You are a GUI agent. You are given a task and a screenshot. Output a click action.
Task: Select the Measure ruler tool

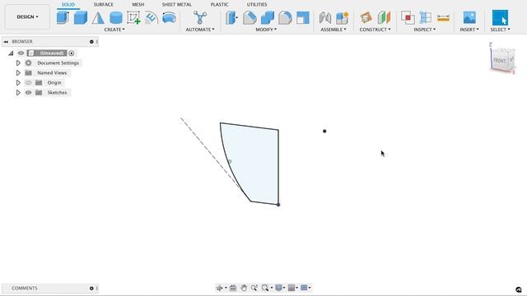click(443, 18)
